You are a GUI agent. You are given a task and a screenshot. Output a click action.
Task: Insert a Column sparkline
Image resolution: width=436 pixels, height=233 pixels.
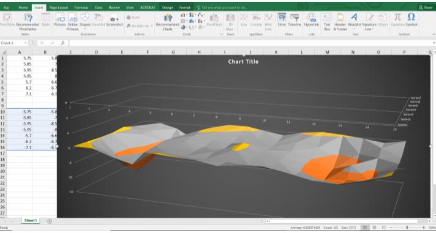(256, 20)
